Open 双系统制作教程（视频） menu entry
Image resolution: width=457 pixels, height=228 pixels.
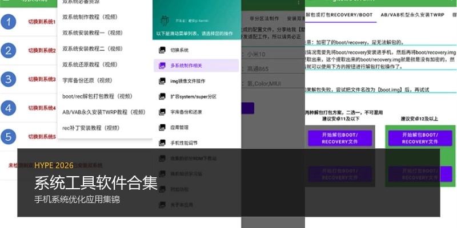pyautogui.click(x=90, y=17)
